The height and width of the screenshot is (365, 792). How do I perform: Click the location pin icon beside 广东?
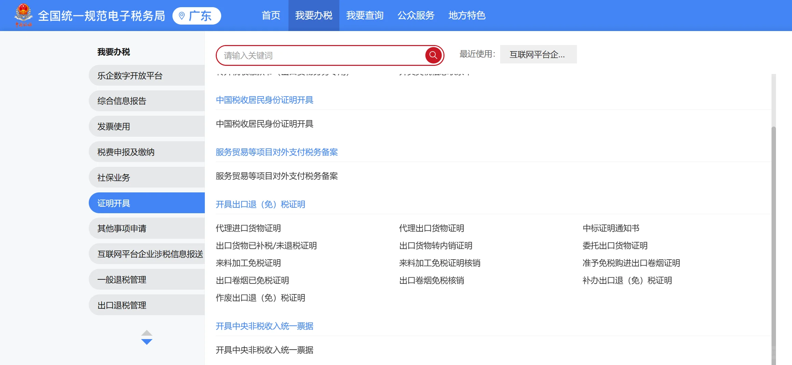point(181,15)
